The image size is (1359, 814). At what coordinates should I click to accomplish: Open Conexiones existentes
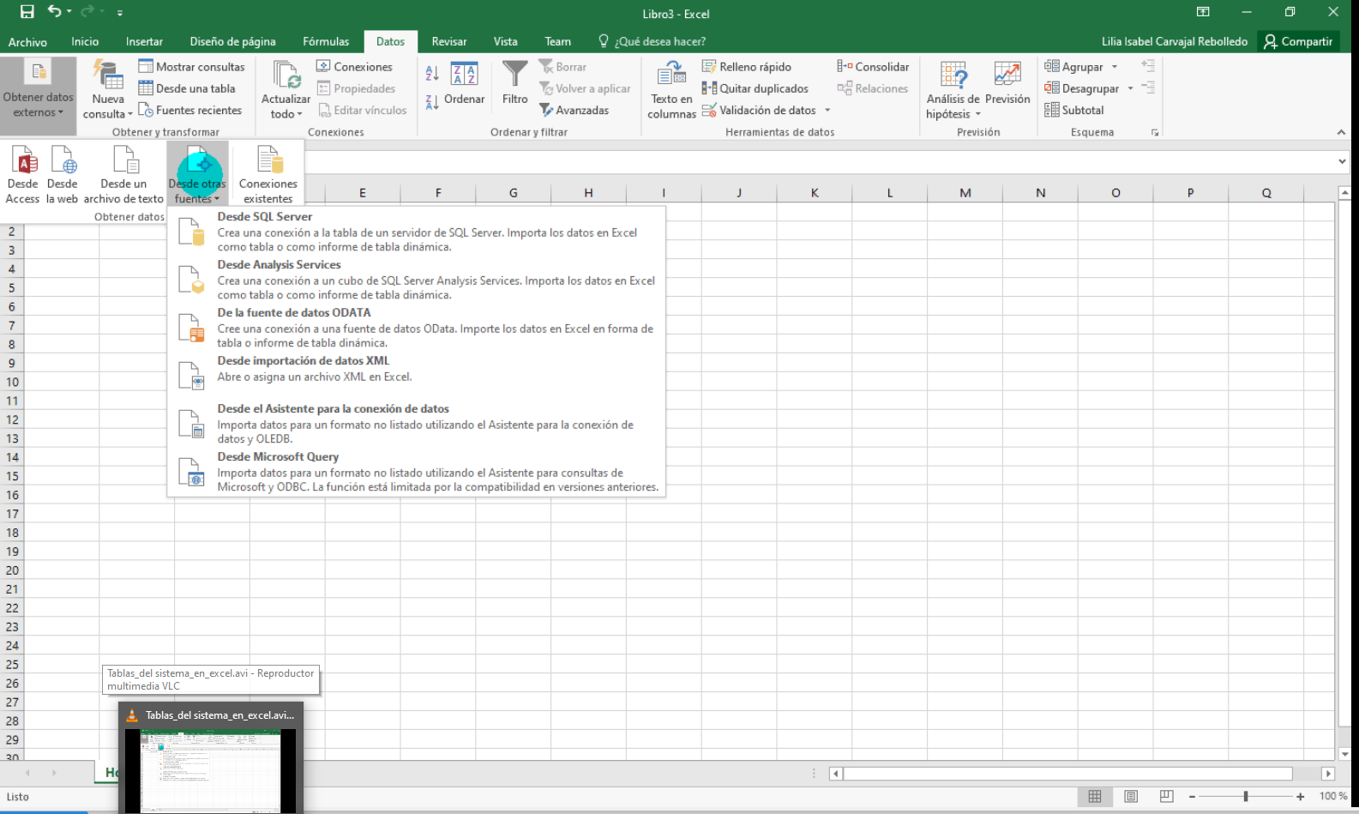pyautogui.click(x=268, y=174)
